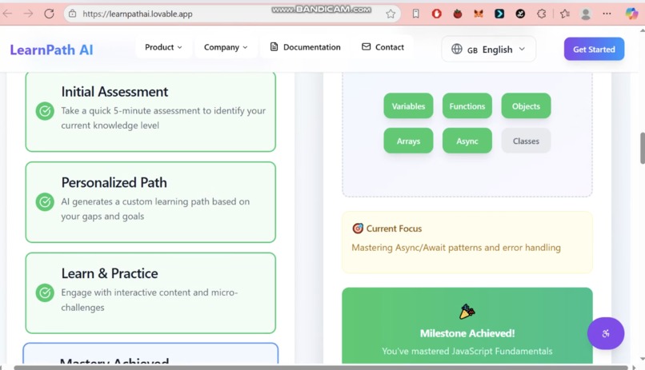Open the browser profile avatar

(585, 14)
